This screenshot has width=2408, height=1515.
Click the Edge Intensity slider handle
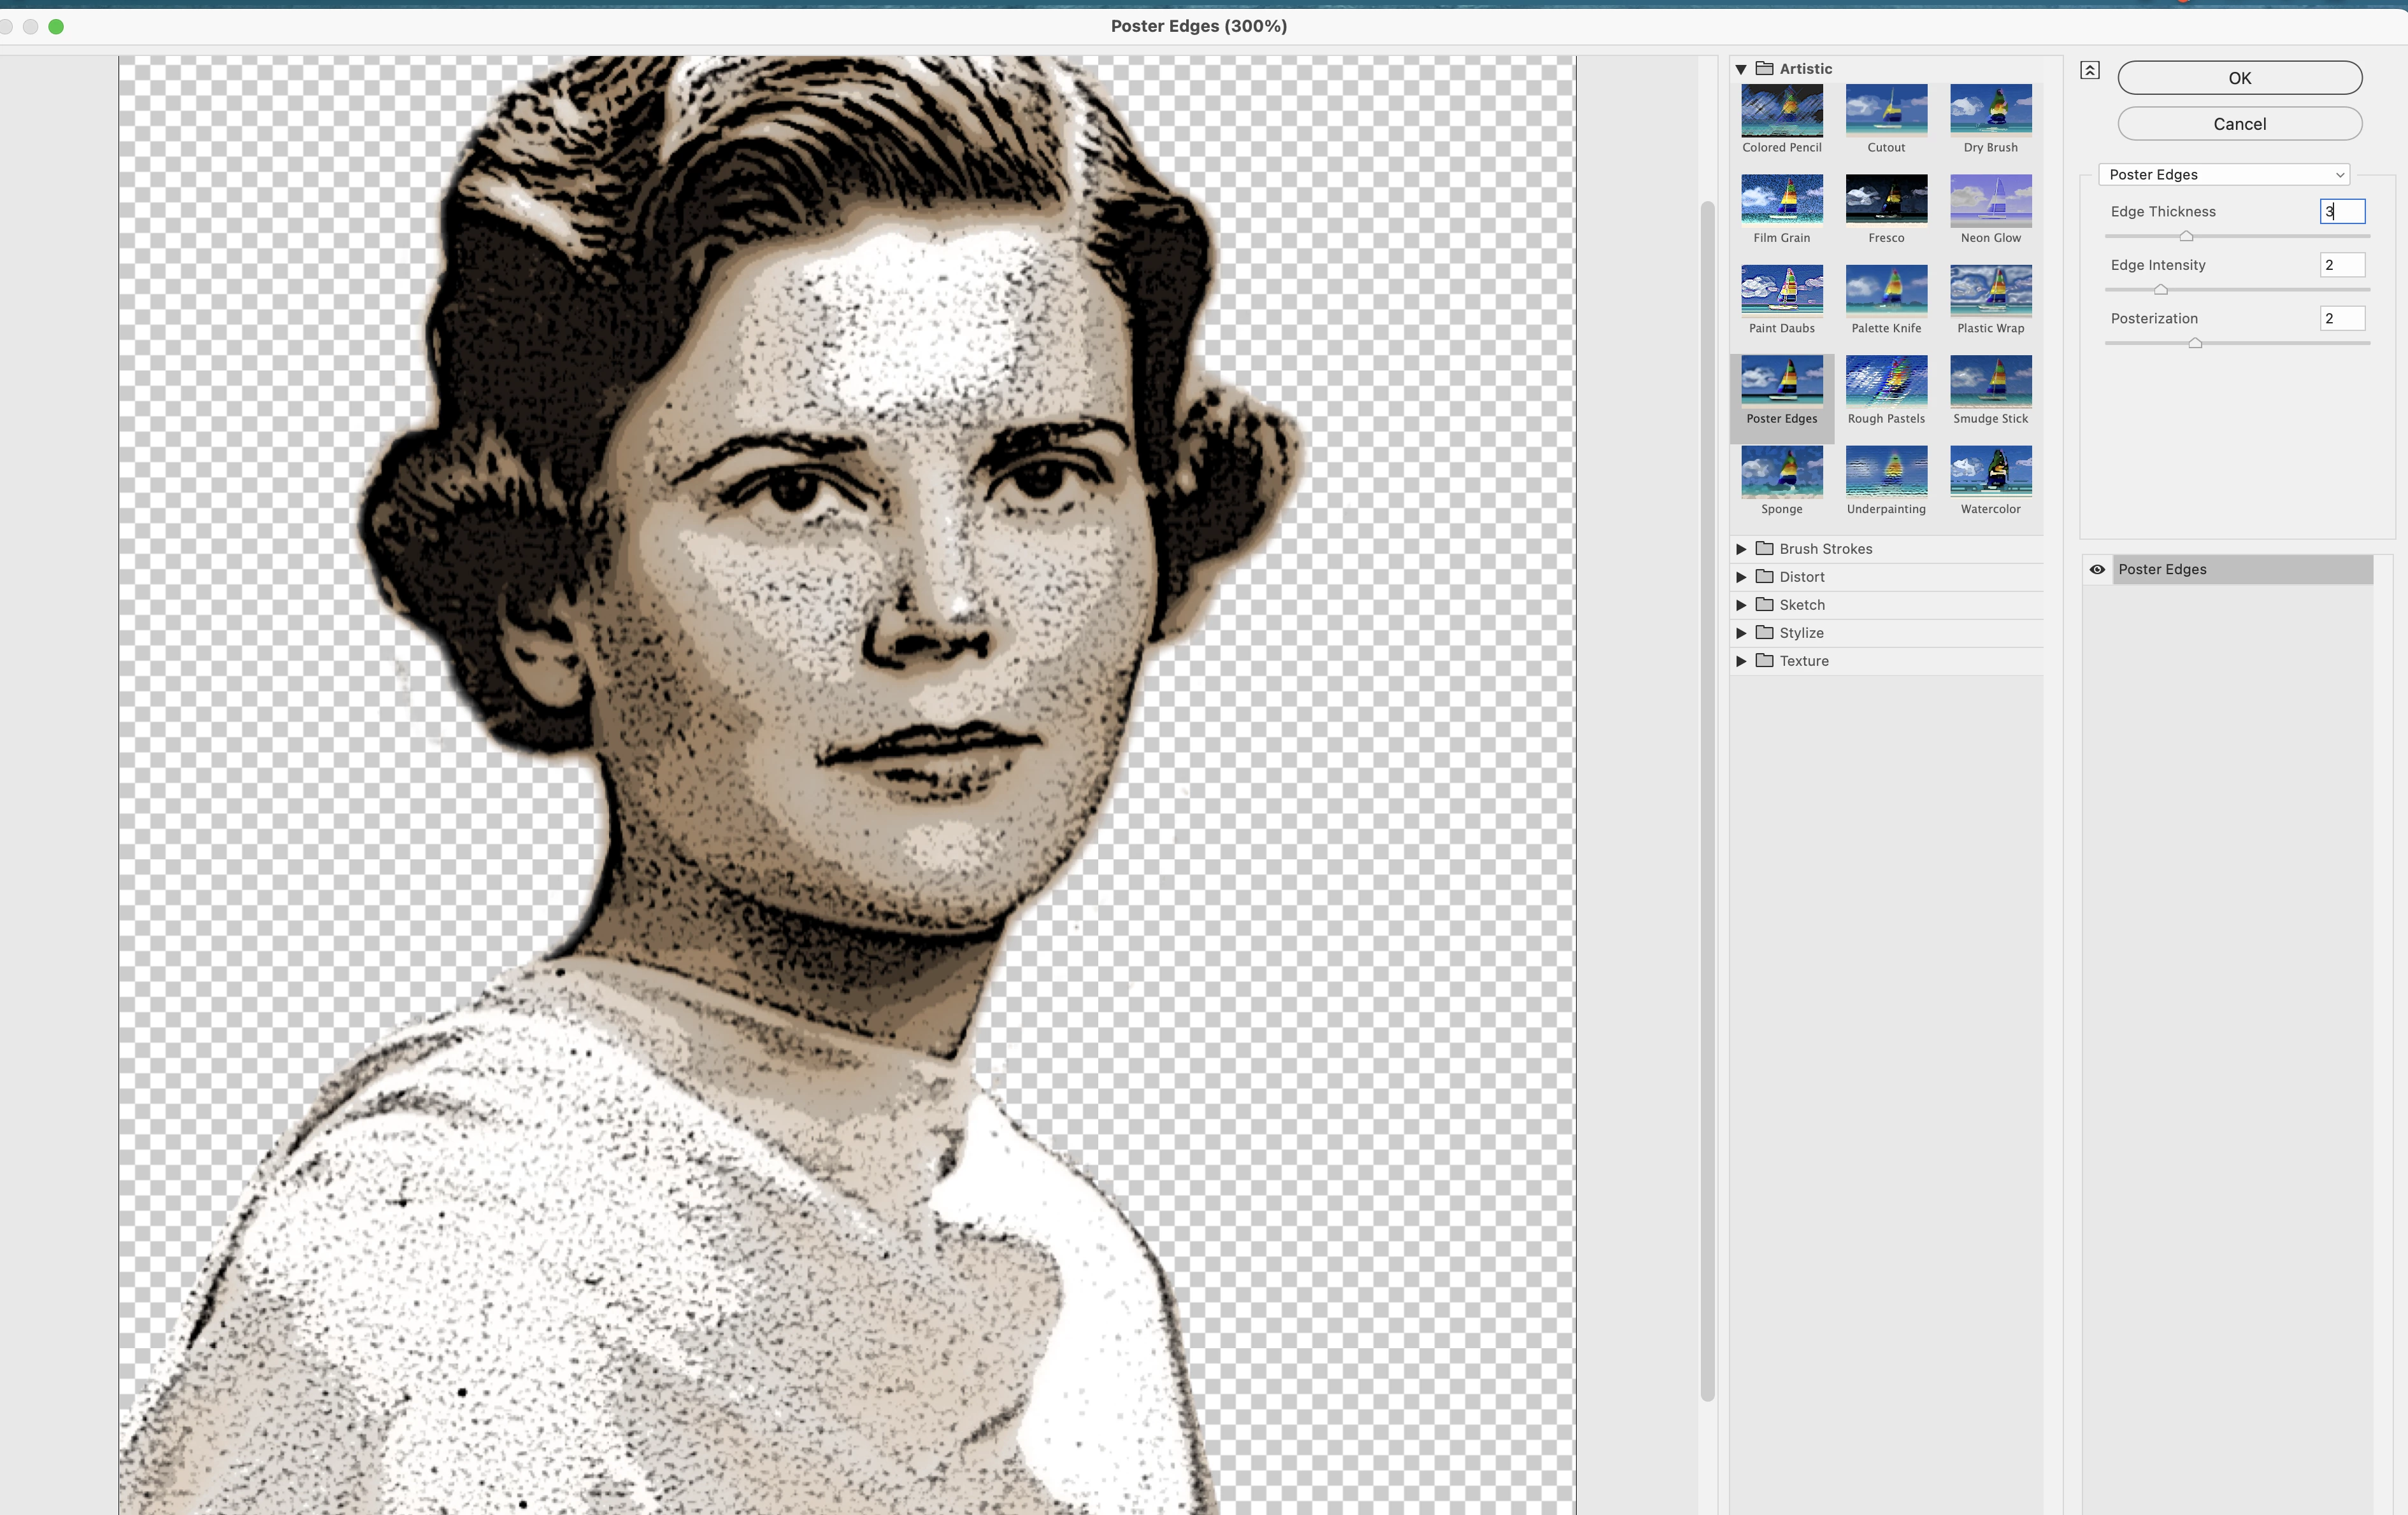pos(2160,290)
